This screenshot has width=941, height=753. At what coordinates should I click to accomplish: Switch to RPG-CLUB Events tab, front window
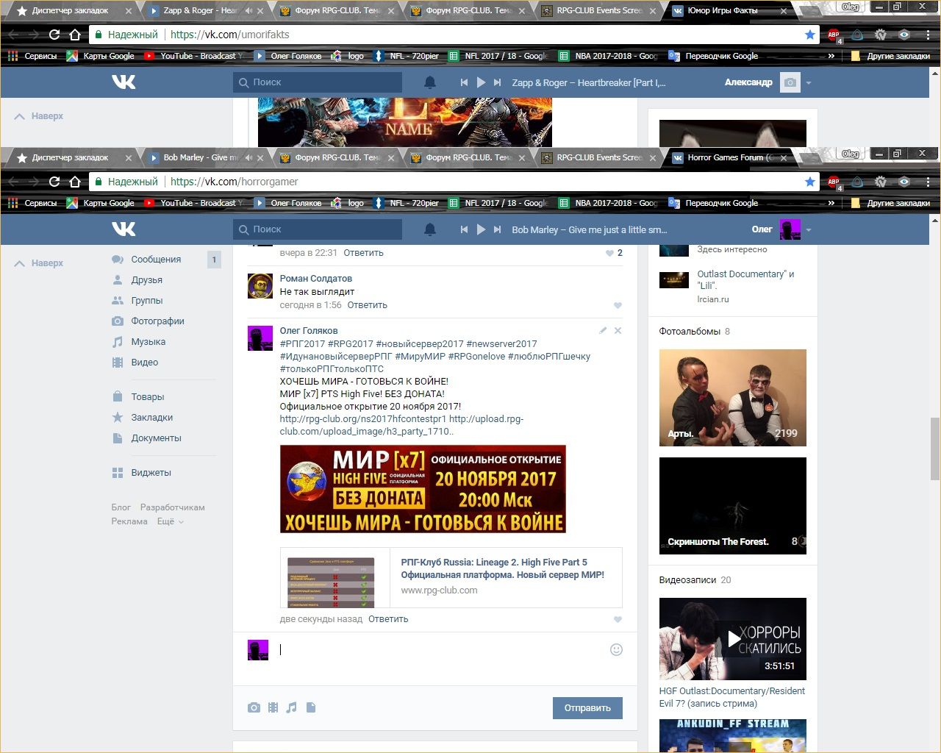coord(598,157)
